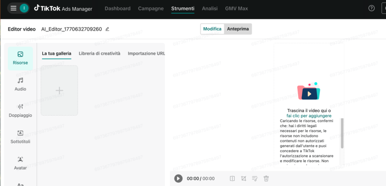Click the split clip icon
386x186 pixels.
point(233,178)
